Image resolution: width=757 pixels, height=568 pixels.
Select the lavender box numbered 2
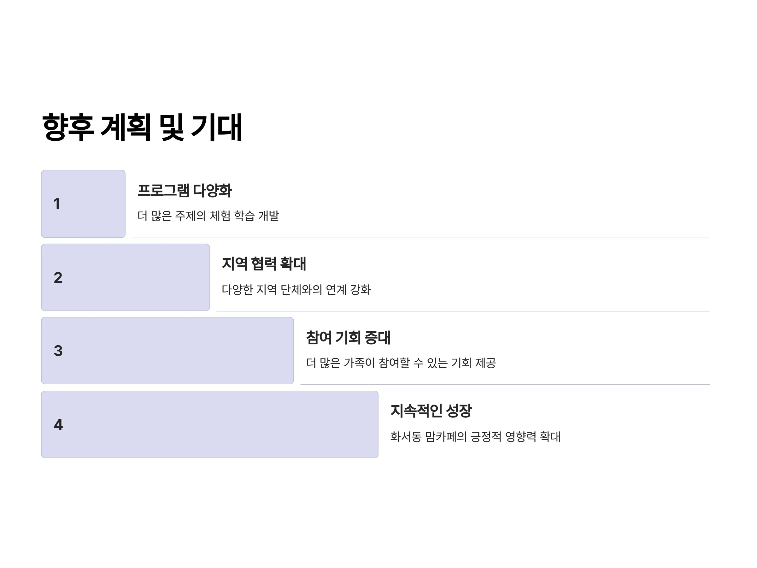pos(125,277)
